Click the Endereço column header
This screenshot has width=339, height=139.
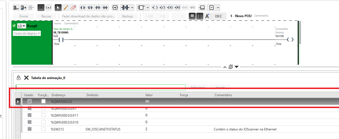pyautogui.click(x=67, y=95)
